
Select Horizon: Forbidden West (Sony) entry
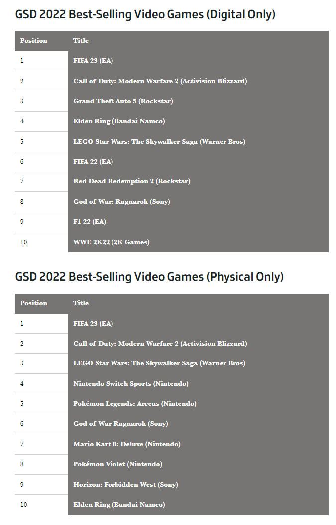[125, 485]
